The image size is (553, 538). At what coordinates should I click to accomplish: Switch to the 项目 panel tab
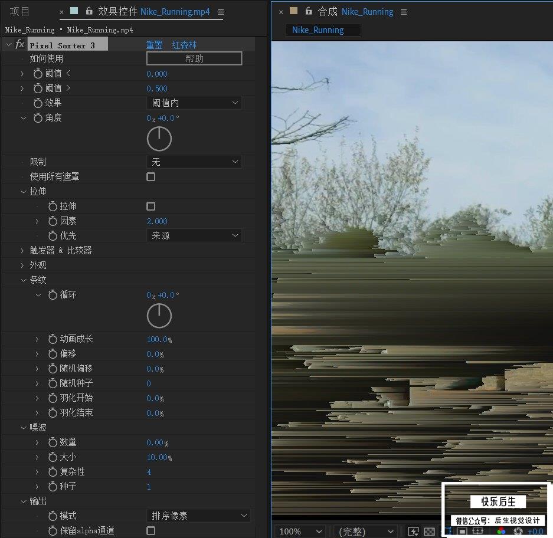(19, 12)
